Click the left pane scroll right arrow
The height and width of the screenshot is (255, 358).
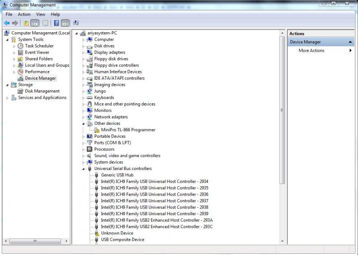pos(66,241)
